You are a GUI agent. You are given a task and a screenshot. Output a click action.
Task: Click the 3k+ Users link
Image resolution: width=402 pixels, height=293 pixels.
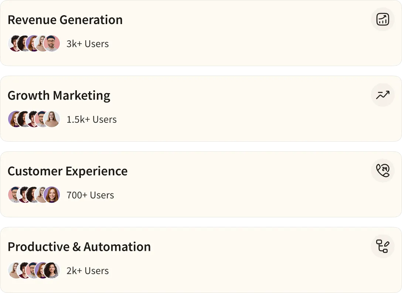point(87,44)
